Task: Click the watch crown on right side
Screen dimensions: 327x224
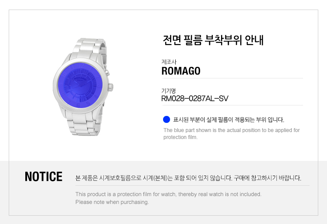Action: click(x=111, y=87)
